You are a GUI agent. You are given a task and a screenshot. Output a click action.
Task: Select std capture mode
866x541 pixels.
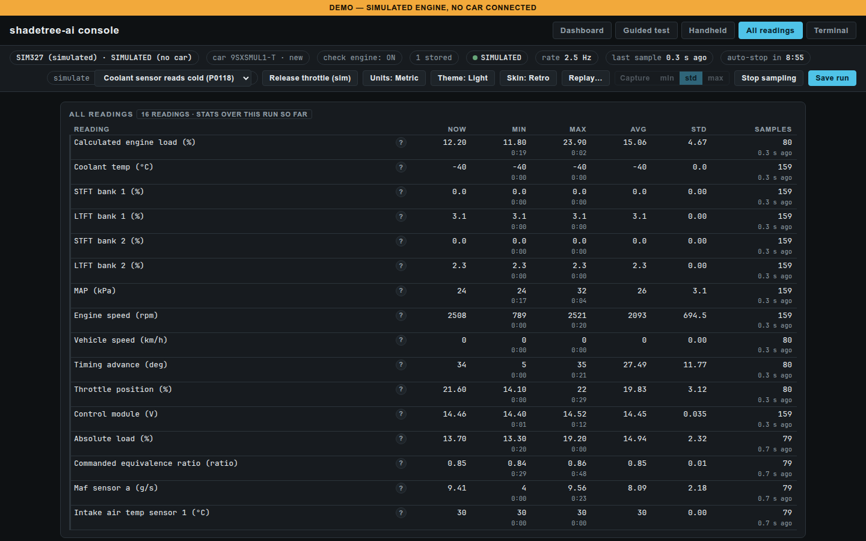(x=691, y=78)
